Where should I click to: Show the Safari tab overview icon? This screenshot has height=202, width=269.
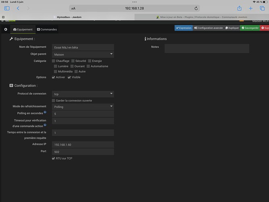(x=262, y=8)
